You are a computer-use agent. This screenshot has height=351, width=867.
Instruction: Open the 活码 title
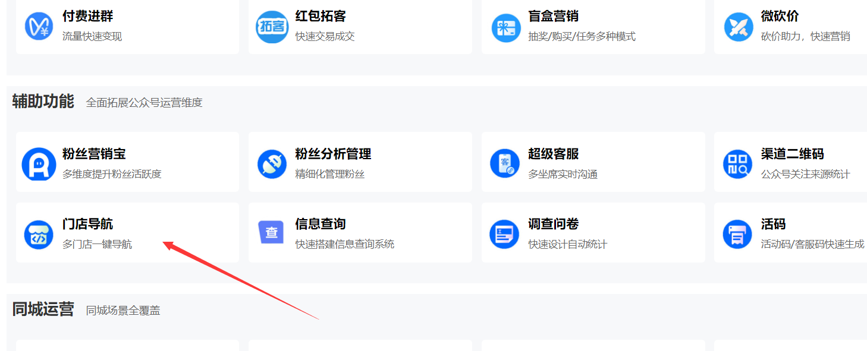(x=774, y=224)
